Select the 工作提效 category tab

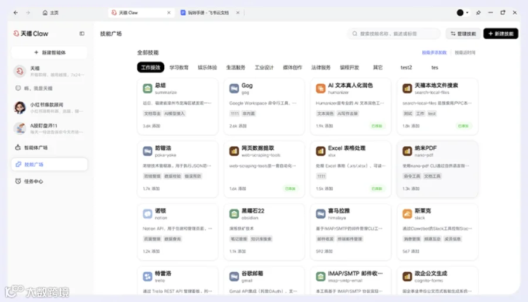pyautogui.click(x=151, y=67)
